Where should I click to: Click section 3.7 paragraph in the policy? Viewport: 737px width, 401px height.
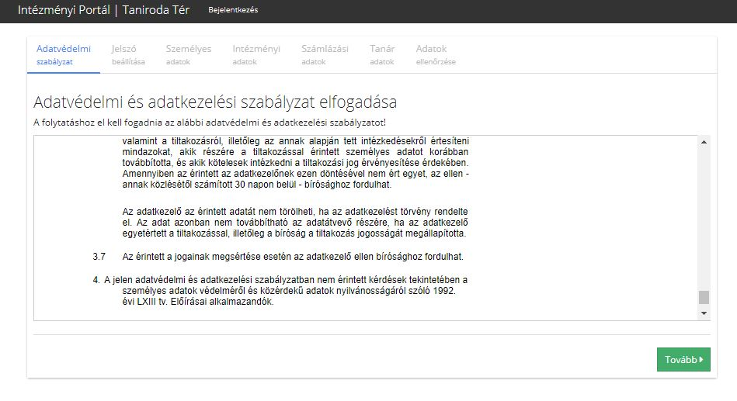(295, 257)
